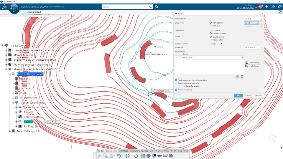This screenshot has height=159, width=283.
Task: Open the Menkar Site A document tab
Action: (34, 12)
